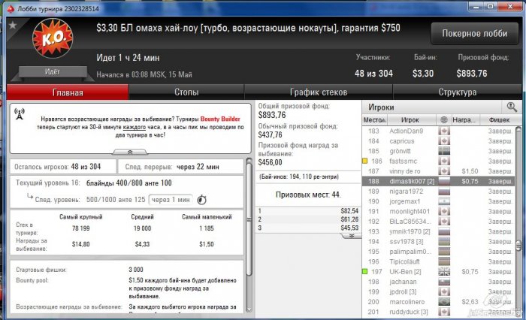Click second place prize $61,26
This screenshot has height=320, width=526.
pyautogui.click(x=349, y=219)
